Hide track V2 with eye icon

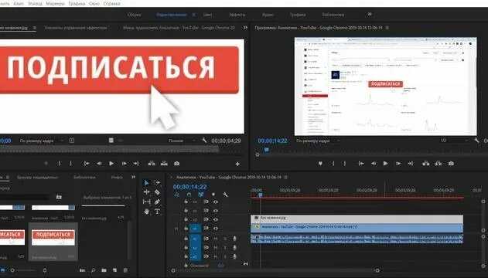click(x=215, y=219)
